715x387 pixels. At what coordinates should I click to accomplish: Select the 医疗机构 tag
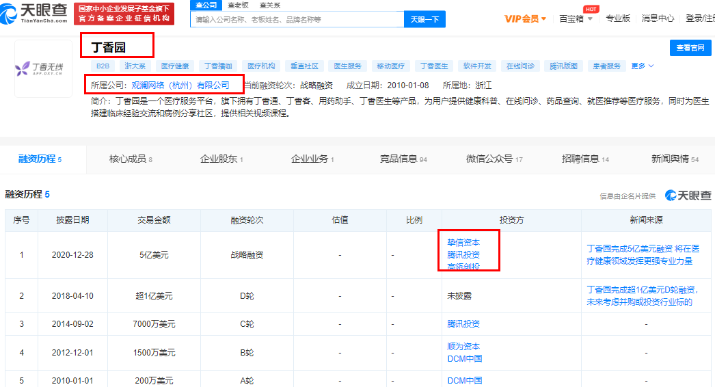261,66
